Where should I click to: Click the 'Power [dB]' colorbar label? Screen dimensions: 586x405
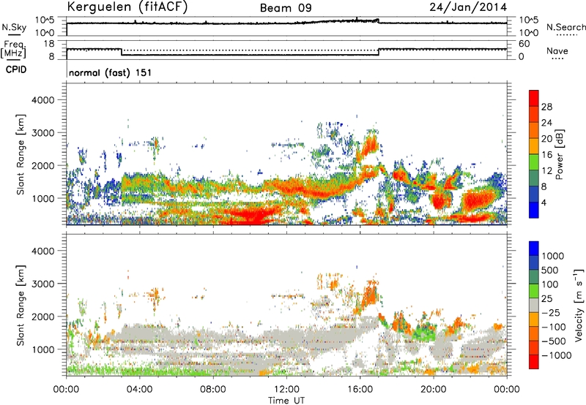[559, 154]
